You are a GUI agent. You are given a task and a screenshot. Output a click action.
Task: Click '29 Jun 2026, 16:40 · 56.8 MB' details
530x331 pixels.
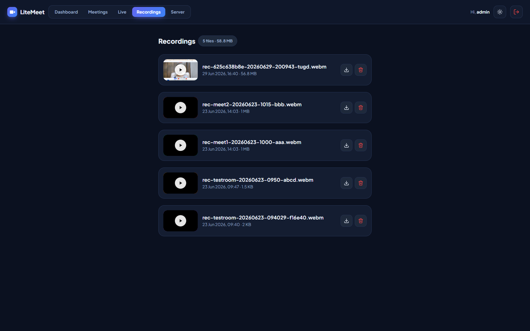[x=229, y=74]
